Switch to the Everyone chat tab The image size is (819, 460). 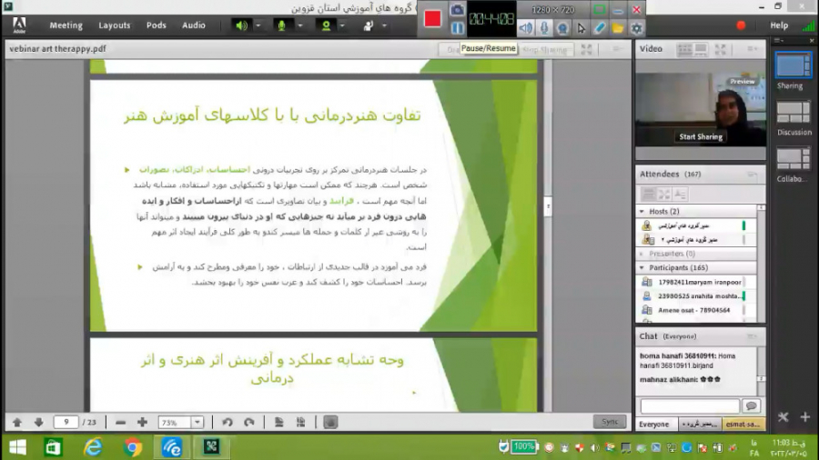click(654, 425)
